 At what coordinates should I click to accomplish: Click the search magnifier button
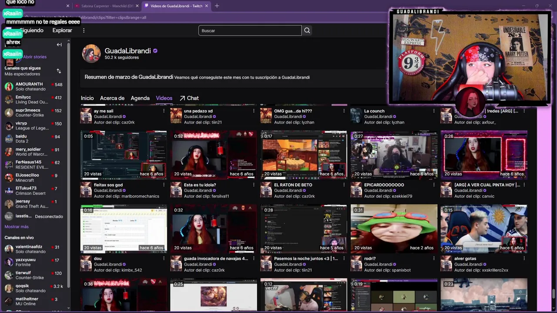tap(307, 30)
